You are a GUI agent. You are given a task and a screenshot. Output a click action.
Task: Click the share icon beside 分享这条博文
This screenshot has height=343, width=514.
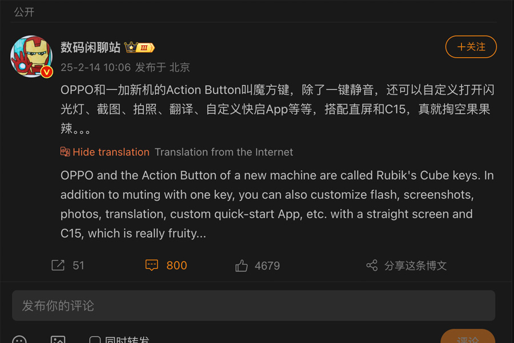tap(371, 265)
